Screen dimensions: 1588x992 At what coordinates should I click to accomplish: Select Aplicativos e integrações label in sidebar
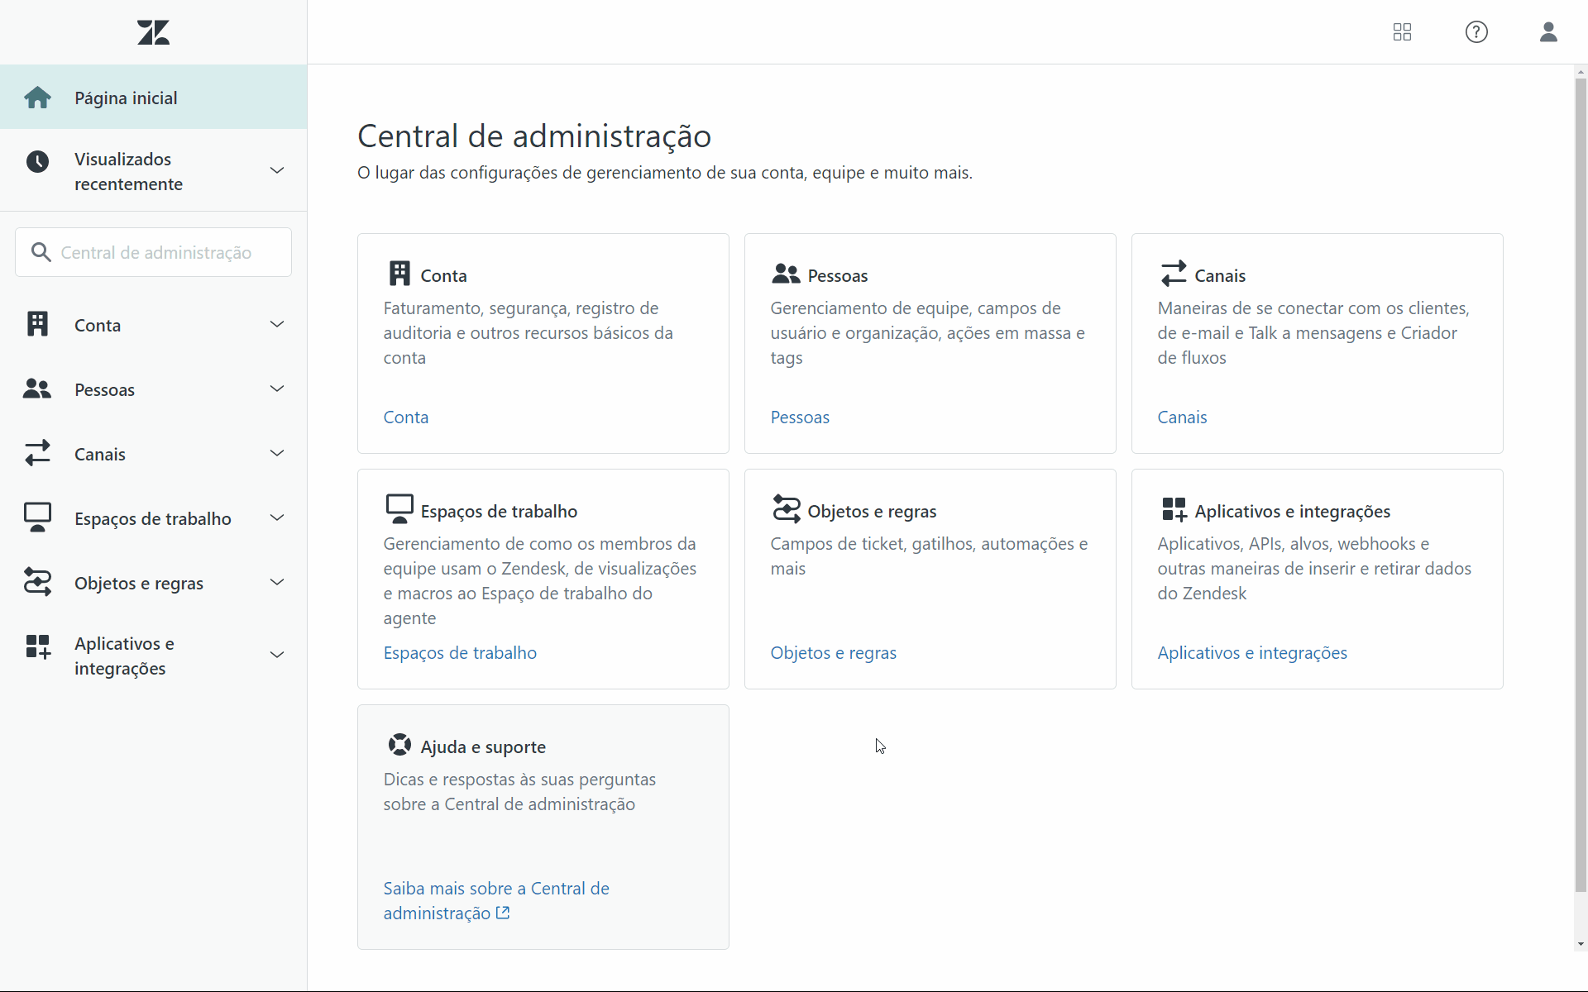(x=124, y=656)
